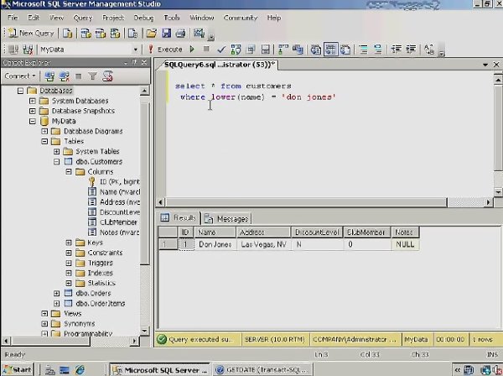Select the Triggers folder in tree
Viewport: 503px width, 376px height.
[x=100, y=263]
